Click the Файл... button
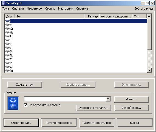 (132, 99)
